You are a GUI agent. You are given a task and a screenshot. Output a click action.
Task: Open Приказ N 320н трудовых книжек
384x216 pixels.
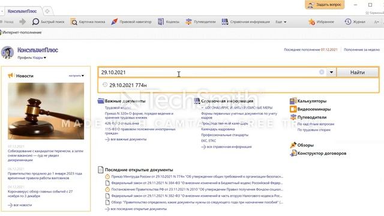(139, 115)
